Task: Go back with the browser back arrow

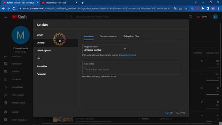Action: pyautogui.click(x=3, y=8)
